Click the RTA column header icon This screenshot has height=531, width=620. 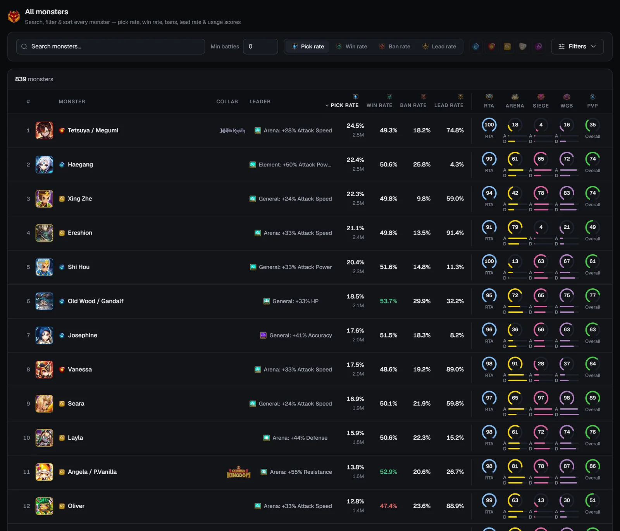(x=489, y=97)
